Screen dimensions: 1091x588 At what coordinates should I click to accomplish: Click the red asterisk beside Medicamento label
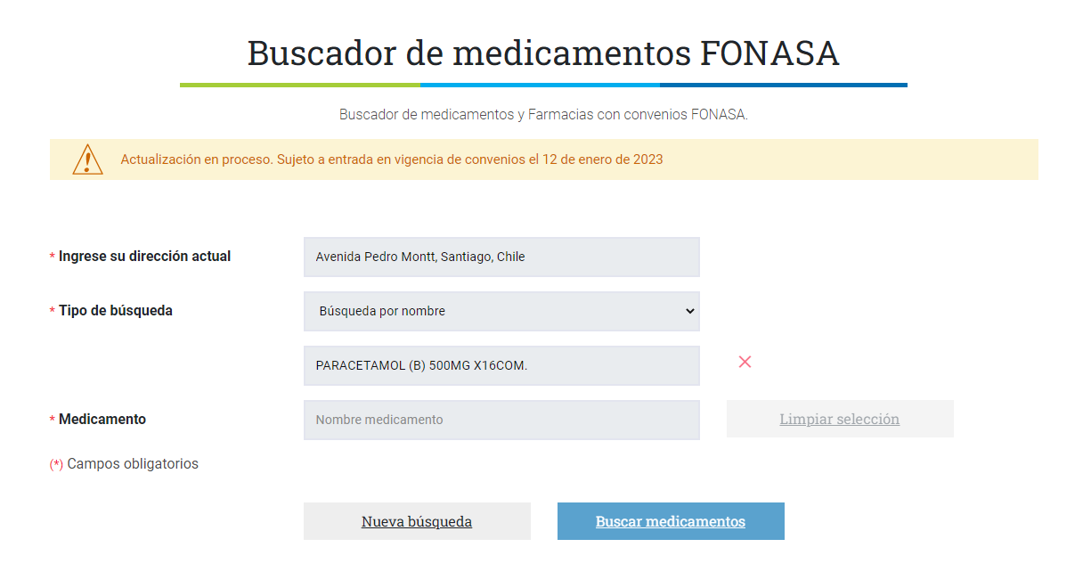coord(53,420)
